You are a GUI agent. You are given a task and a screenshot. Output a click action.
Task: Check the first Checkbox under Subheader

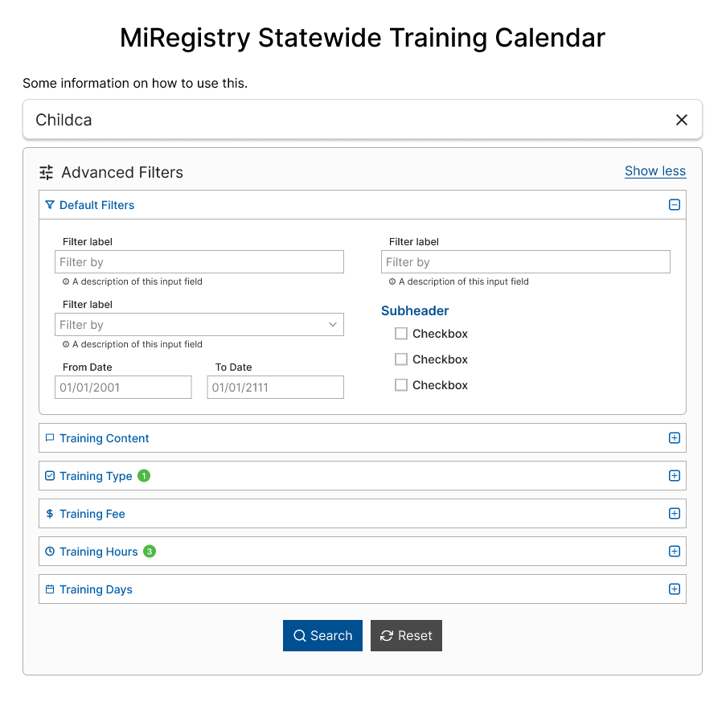coord(401,334)
